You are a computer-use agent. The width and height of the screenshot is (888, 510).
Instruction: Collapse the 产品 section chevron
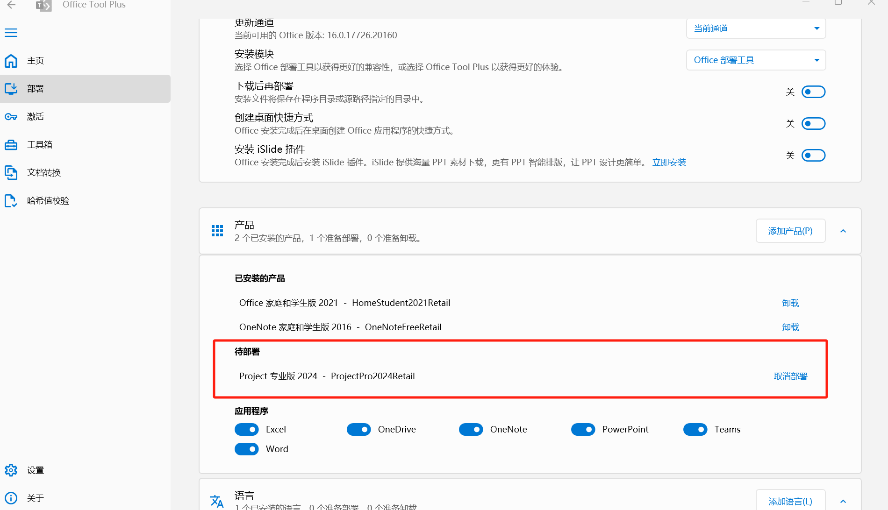(843, 231)
